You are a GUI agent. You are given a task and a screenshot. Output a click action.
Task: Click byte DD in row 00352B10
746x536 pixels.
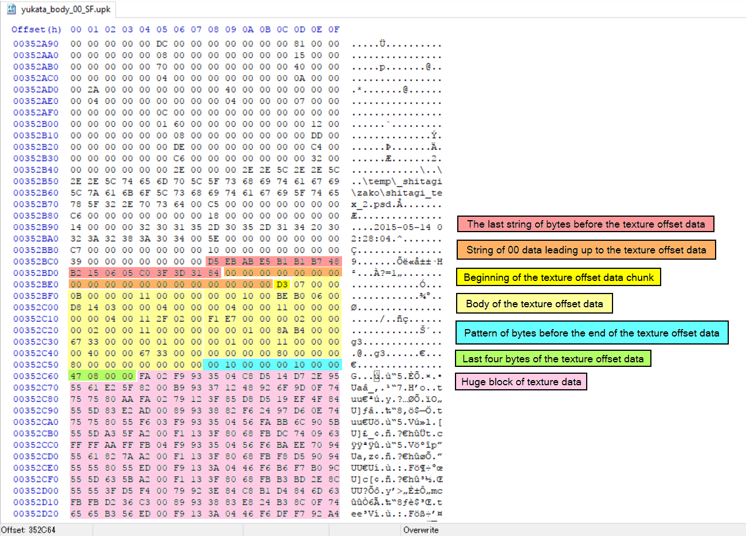(x=316, y=135)
